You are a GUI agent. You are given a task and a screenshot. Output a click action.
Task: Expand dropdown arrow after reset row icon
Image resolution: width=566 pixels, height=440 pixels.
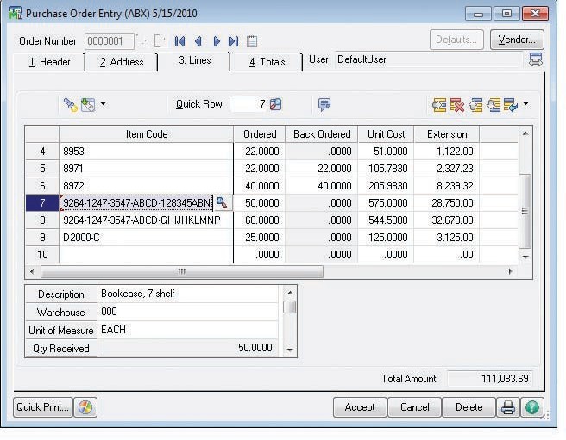pyautogui.click(x=526, y=104)
